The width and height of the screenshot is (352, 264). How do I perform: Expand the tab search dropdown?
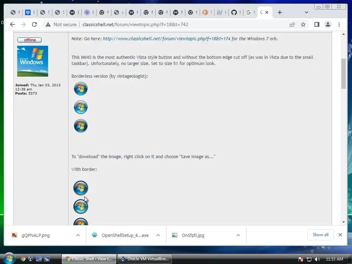[306, 12]
